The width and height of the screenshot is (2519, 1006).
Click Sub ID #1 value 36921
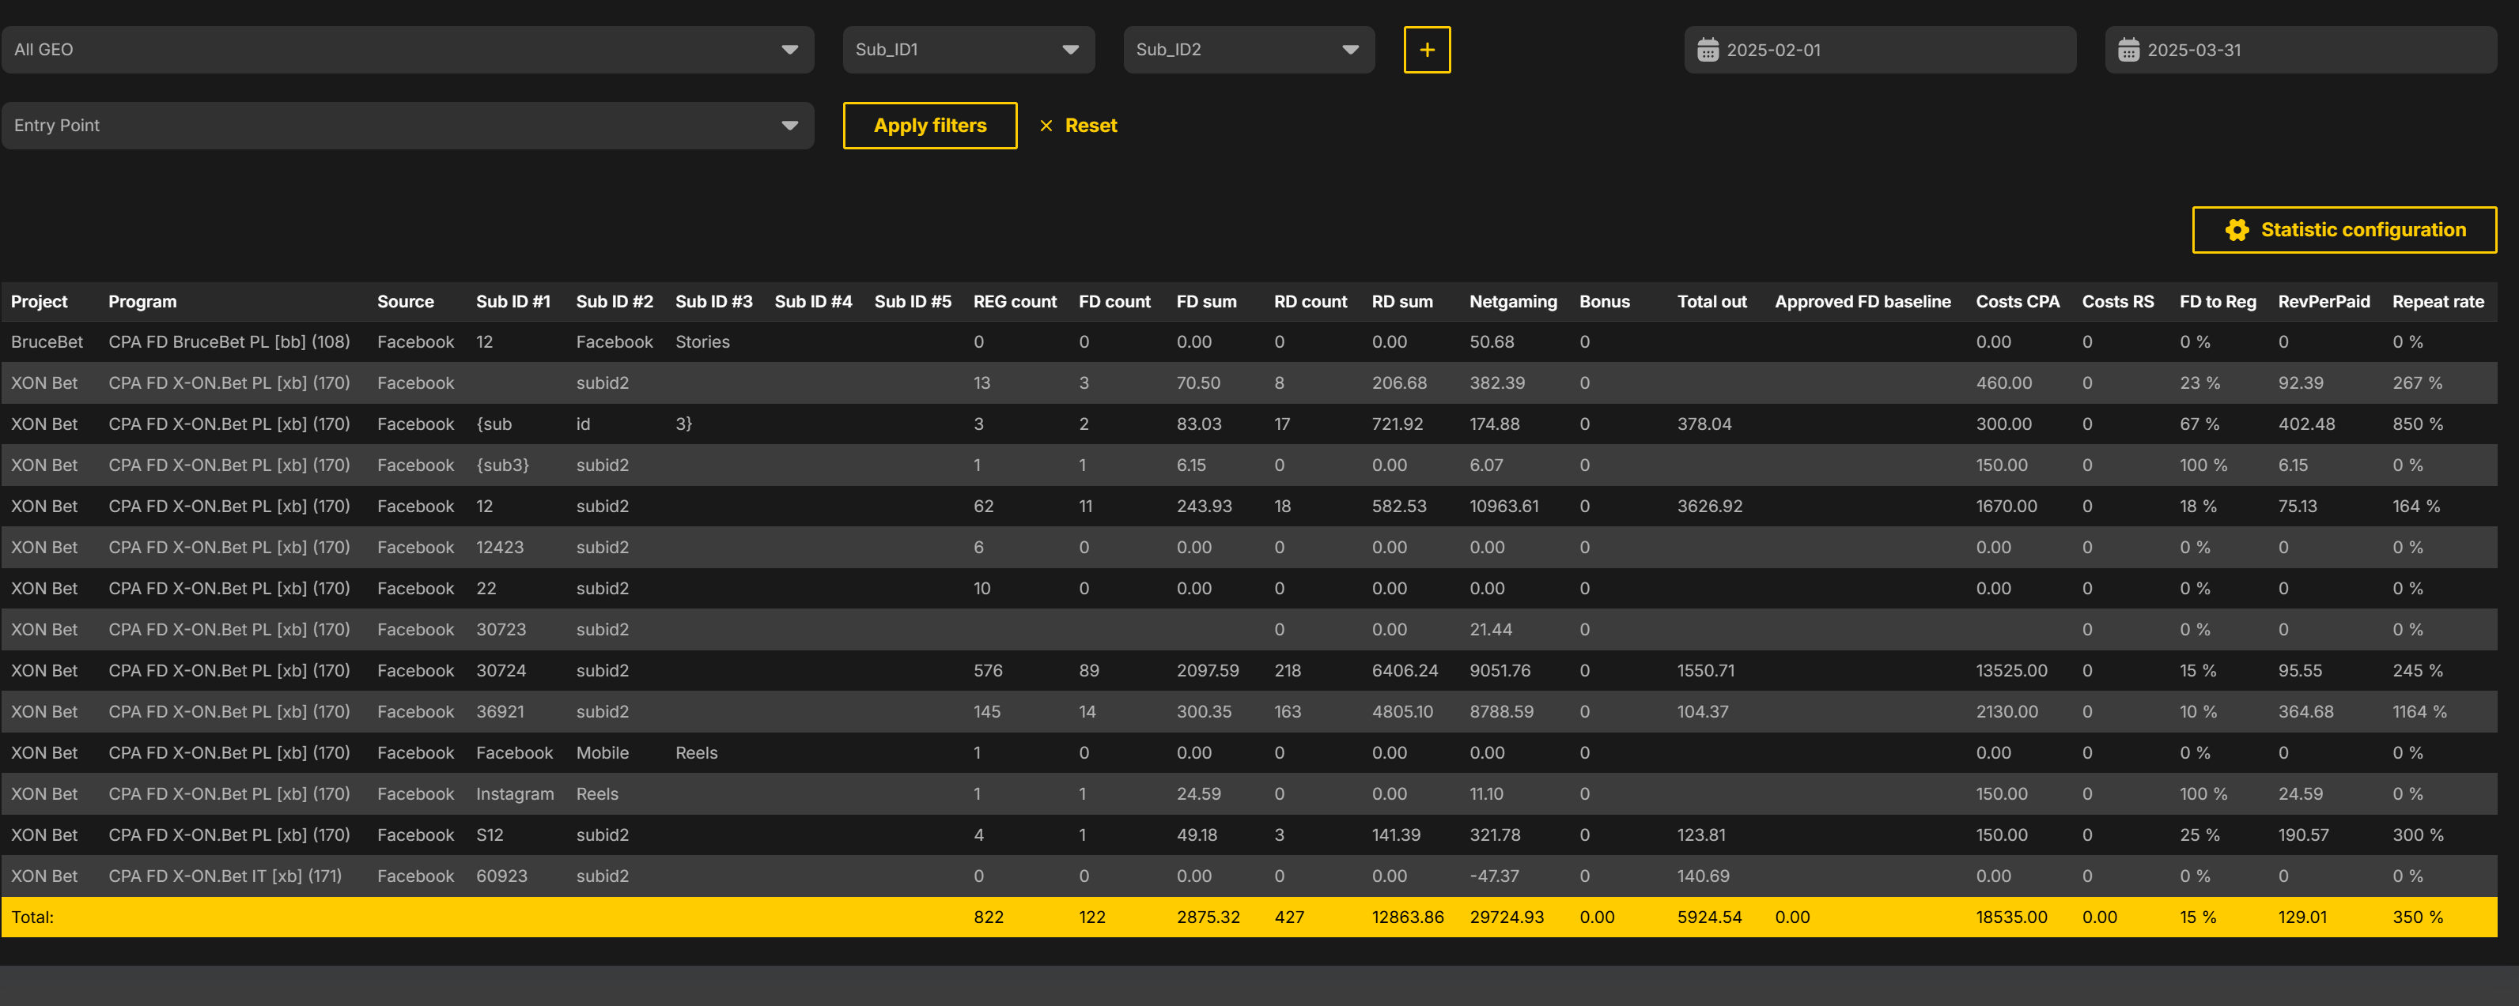(x=500, y=712)
